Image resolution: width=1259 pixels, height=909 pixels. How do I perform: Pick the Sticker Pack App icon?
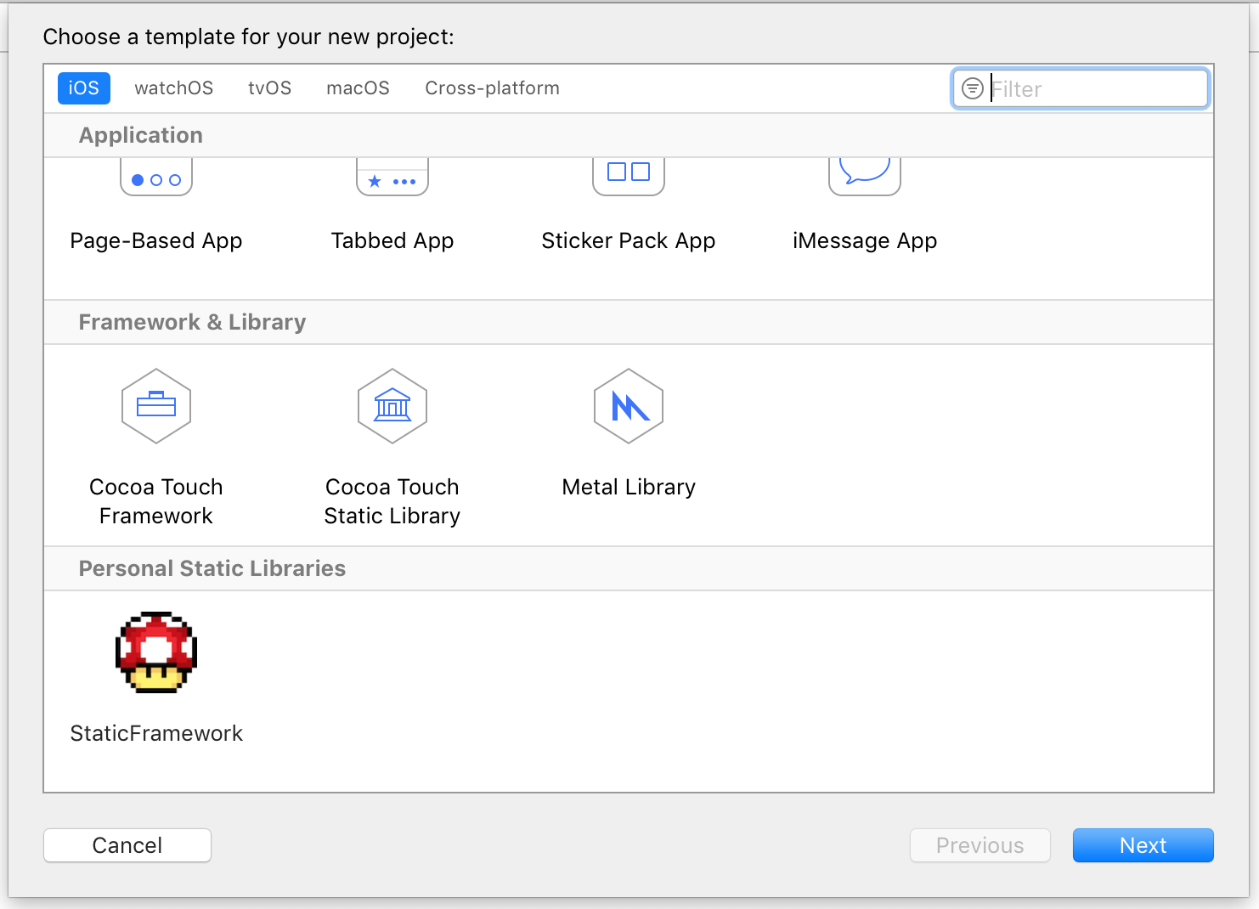(629, 177)
